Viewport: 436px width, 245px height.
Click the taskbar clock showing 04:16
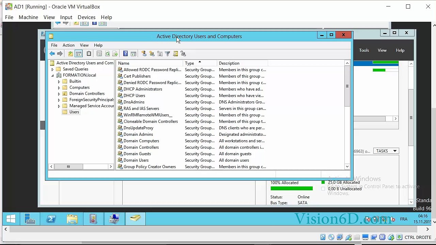(422, 219)
